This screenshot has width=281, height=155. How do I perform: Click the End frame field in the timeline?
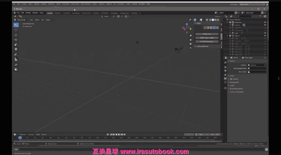pos(214,134)
